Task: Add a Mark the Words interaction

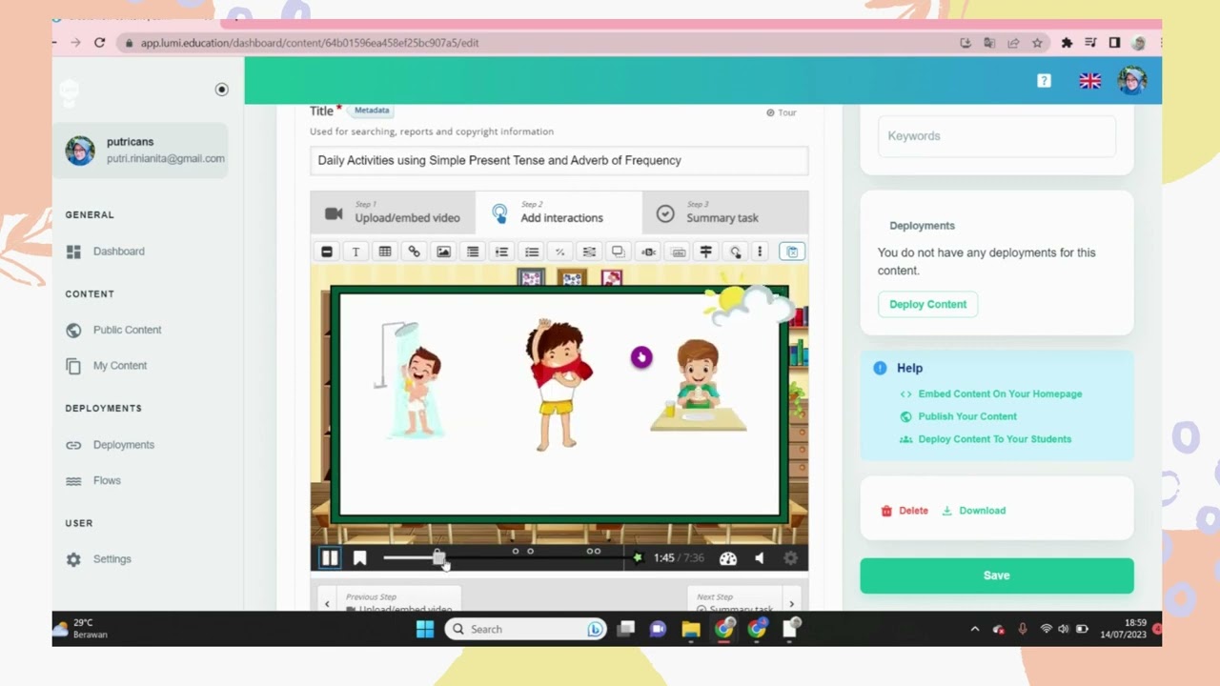Action: pos(648,252)
